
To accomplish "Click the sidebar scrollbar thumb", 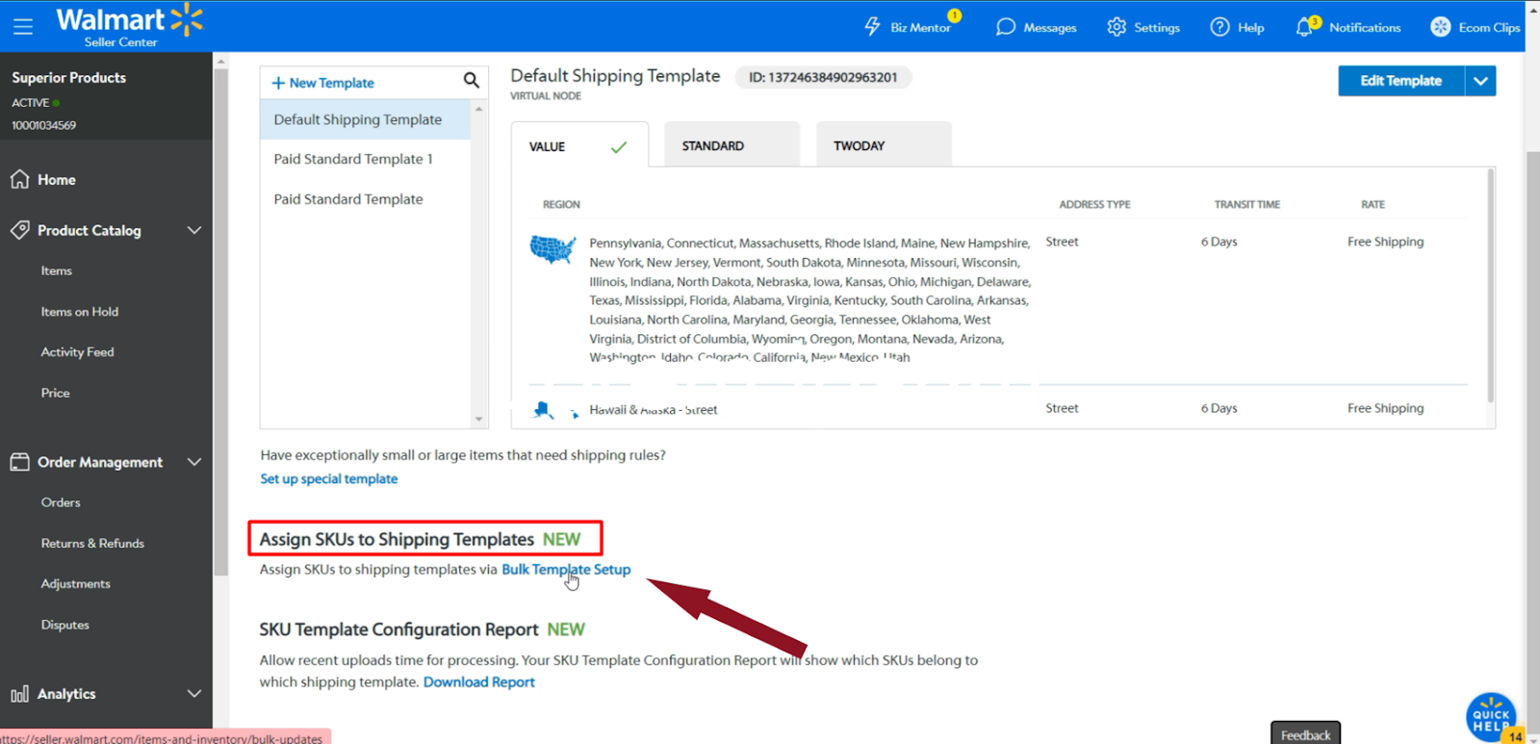I will (220, 322).
